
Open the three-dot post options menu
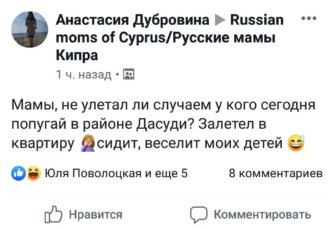pos(309,19)
